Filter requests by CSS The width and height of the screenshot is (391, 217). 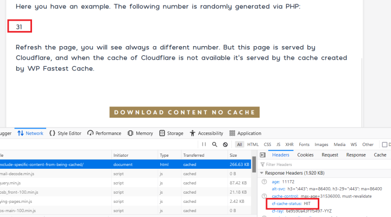(267, 144)
